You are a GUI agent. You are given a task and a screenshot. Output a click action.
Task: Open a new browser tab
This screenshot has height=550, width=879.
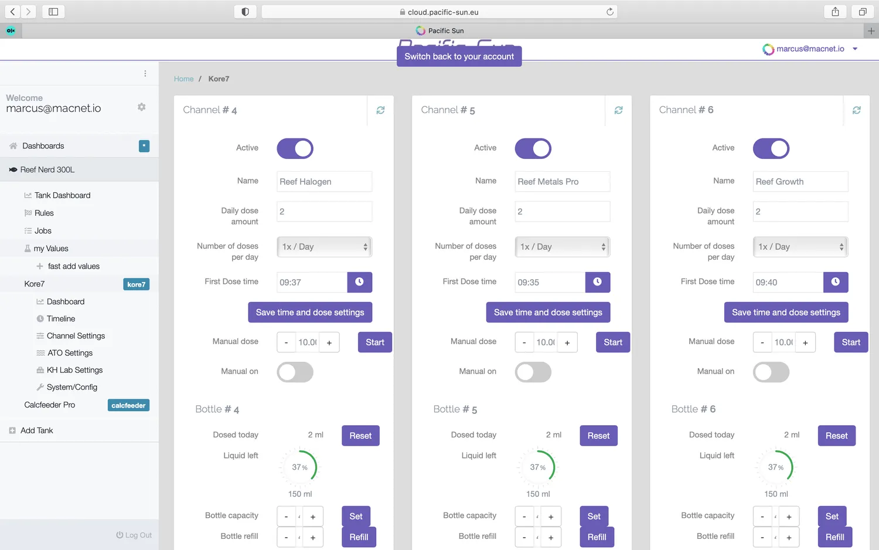point(871,31)
